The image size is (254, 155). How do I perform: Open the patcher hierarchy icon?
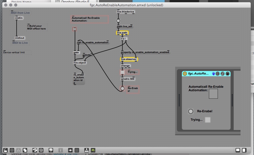click(86, 150)
